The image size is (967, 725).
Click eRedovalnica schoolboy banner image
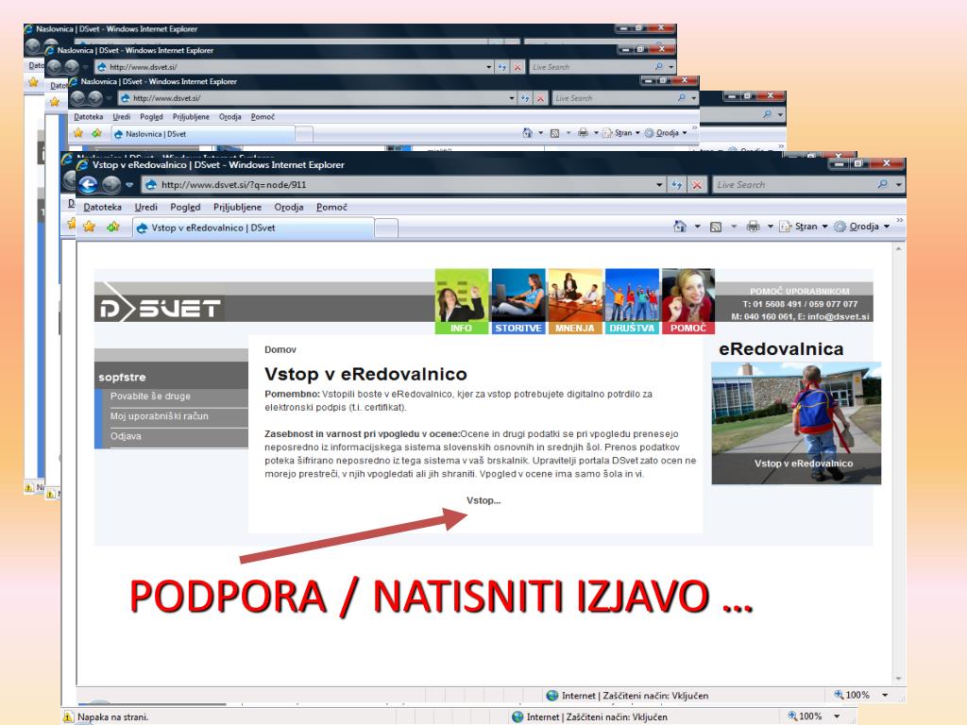click(x=796, y=423)
